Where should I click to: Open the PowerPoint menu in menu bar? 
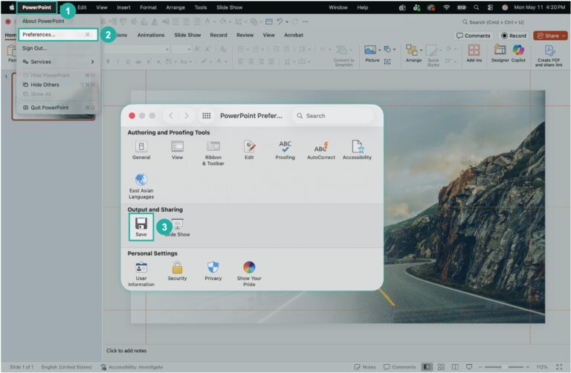(36, 7)
